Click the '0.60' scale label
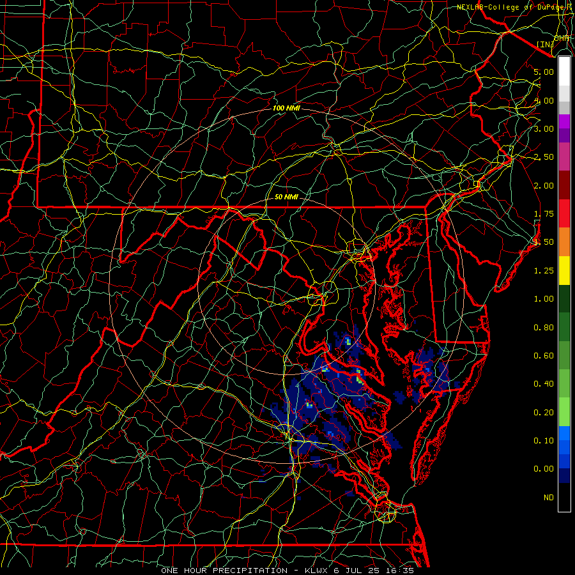This screenshot has height=575, width=575. click(x=544, y=356)
